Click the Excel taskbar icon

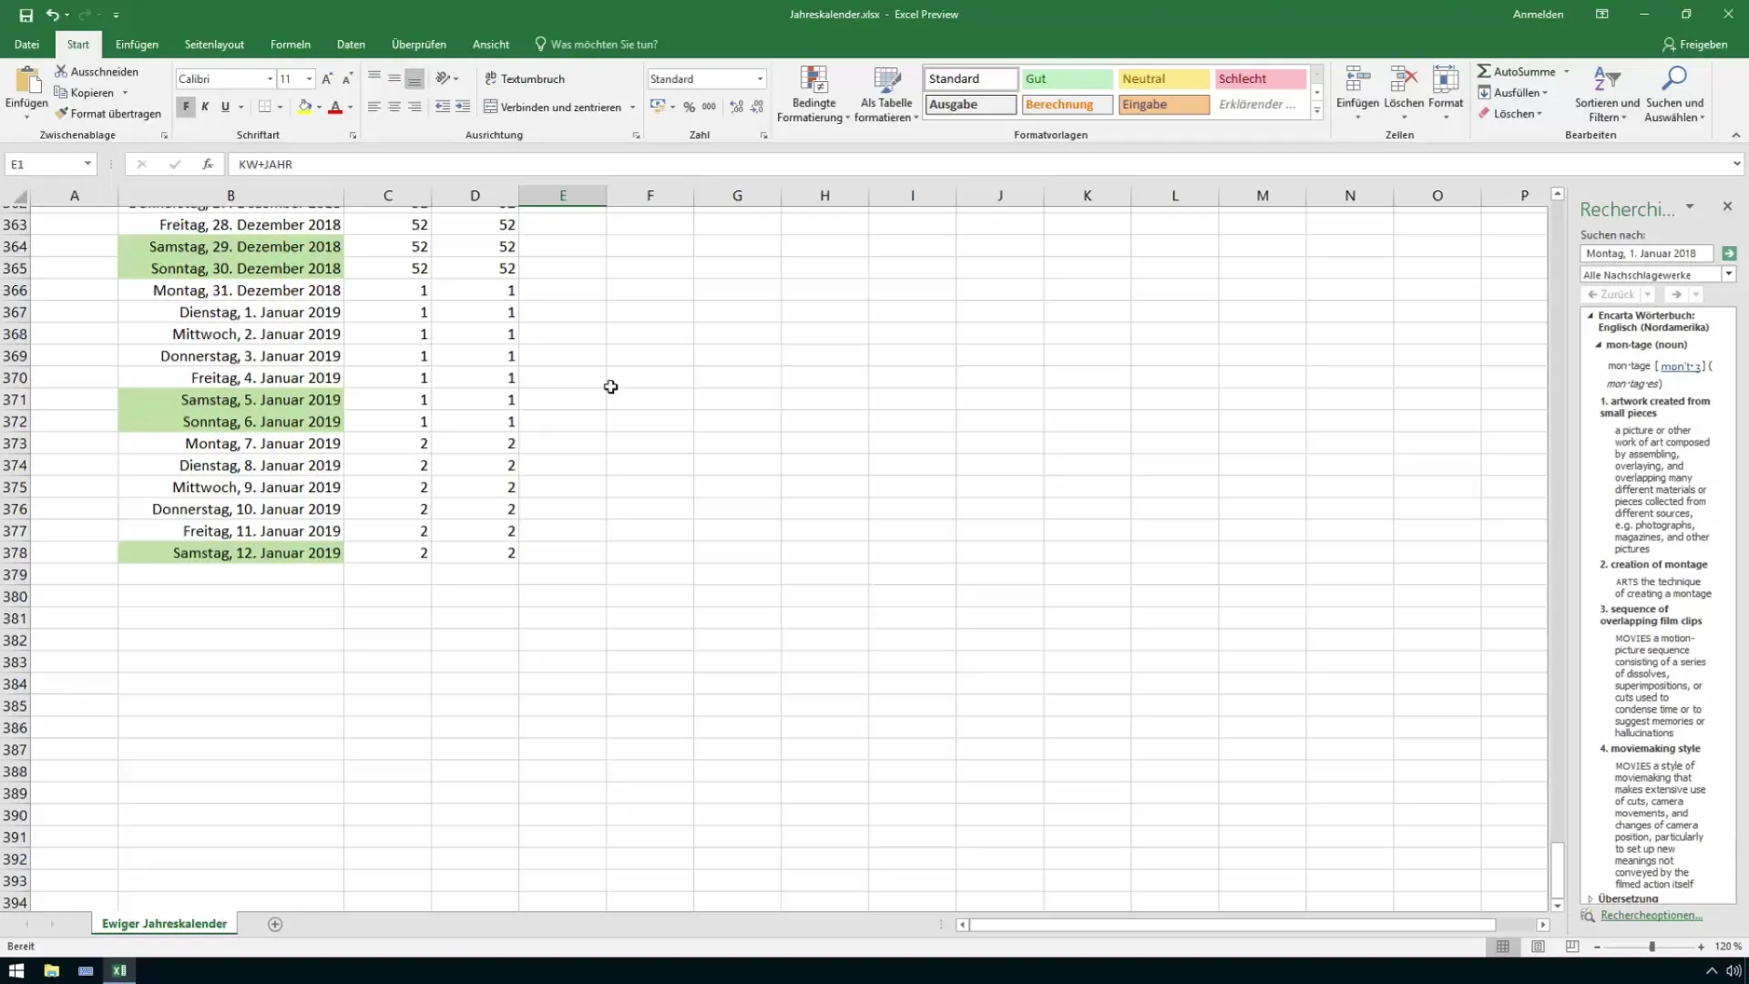[x=118, y=969]
